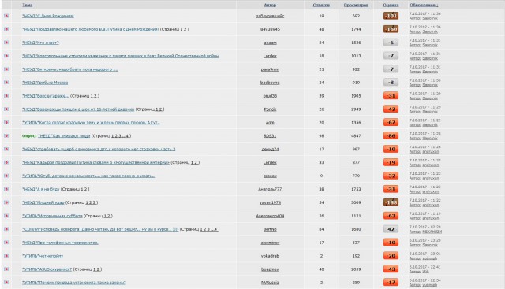Click status icon of 'Про телефонных террористов' thread
This screenshot has height=289, width=505.
(6, 243)
